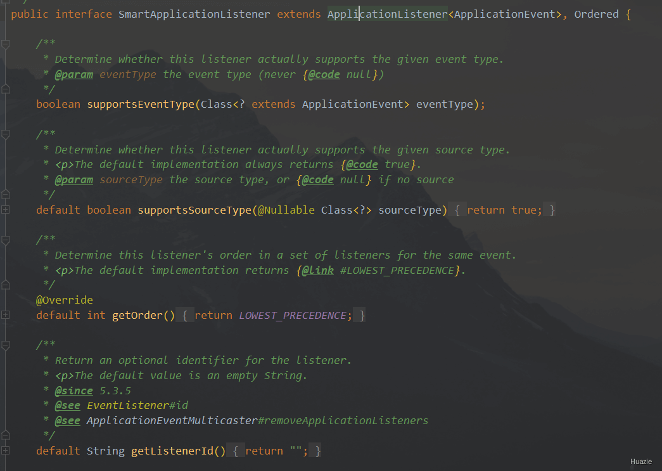Click the 'interface' keyword
This screenshot has height=471, width=662.
84,15
